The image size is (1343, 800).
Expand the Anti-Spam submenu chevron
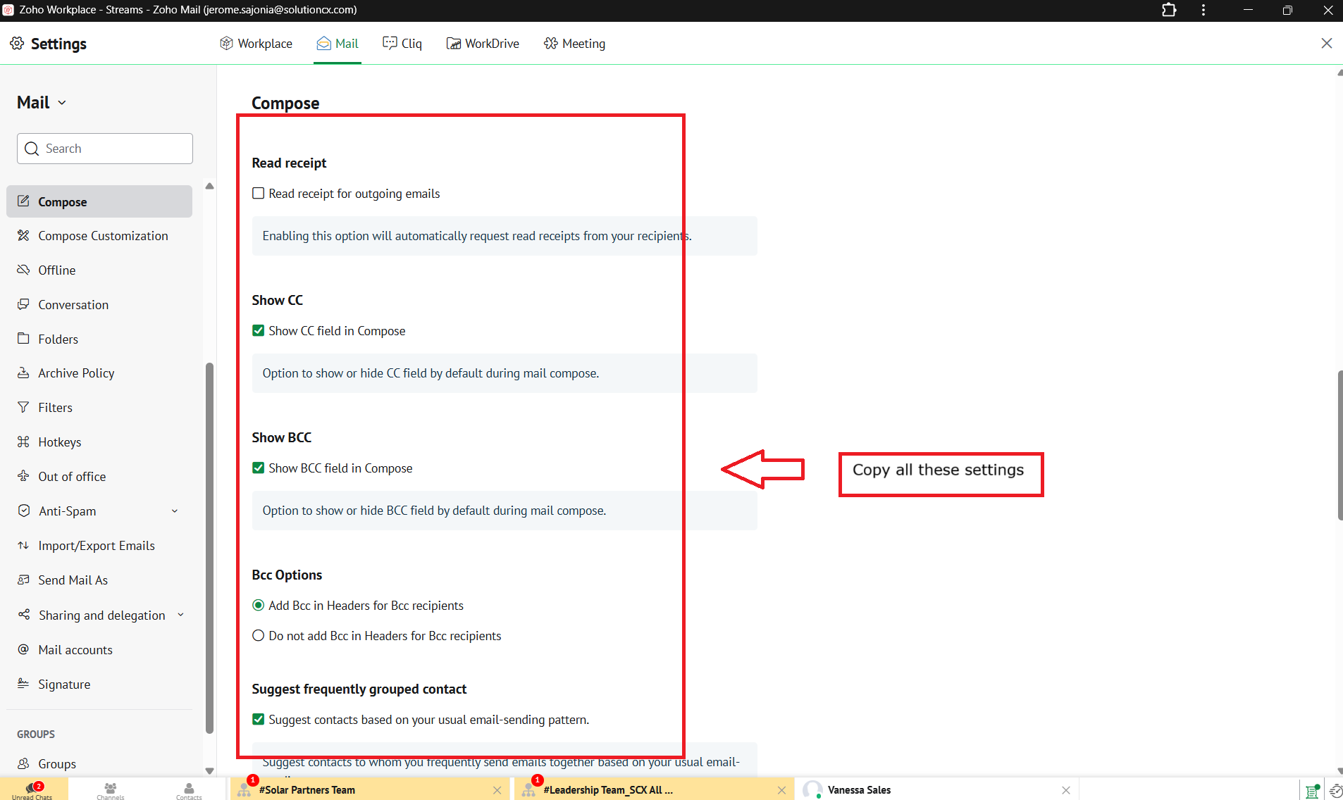click(x=175, y=511)
